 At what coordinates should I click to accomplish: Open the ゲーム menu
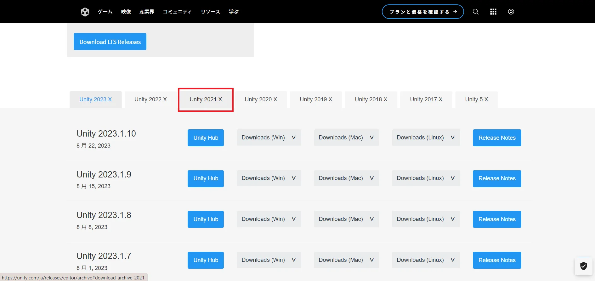coord(105,12)
